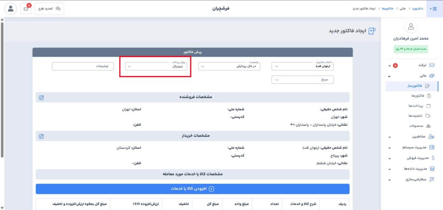Viewport: 443px width, 210px height.
Task: Open پرداخت‌ها in the sidebar
Action: point(411,106)
